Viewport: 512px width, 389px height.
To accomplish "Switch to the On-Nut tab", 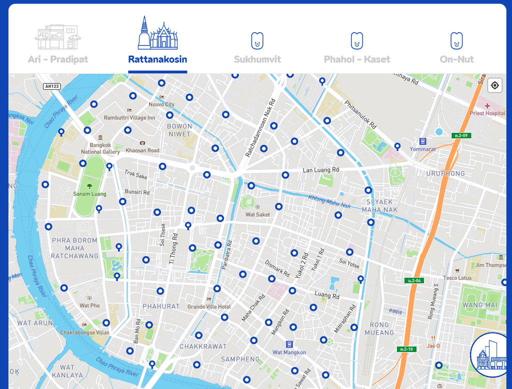I will [456, 47].
